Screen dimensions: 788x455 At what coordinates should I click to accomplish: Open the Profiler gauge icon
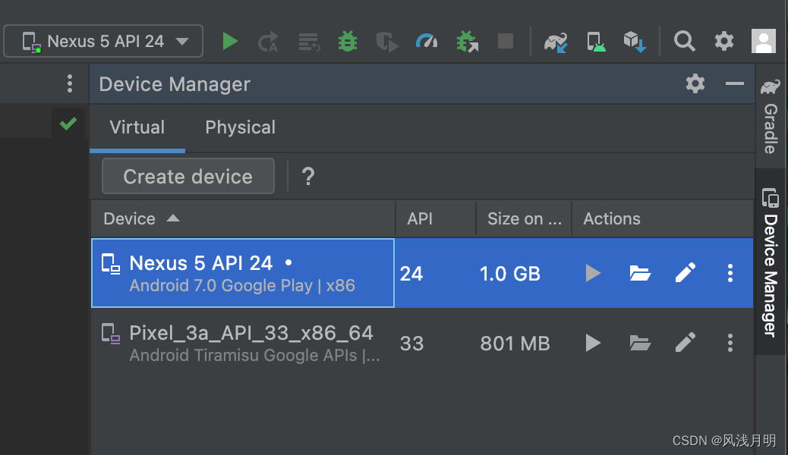point(427,41)
